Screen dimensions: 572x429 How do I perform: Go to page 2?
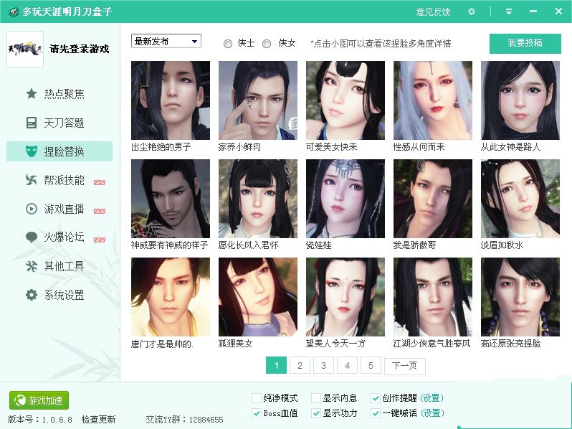coord(300,365)
